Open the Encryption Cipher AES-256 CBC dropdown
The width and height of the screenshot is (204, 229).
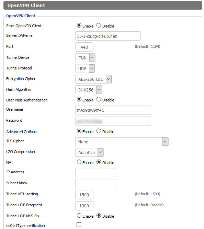coord(93,79)
